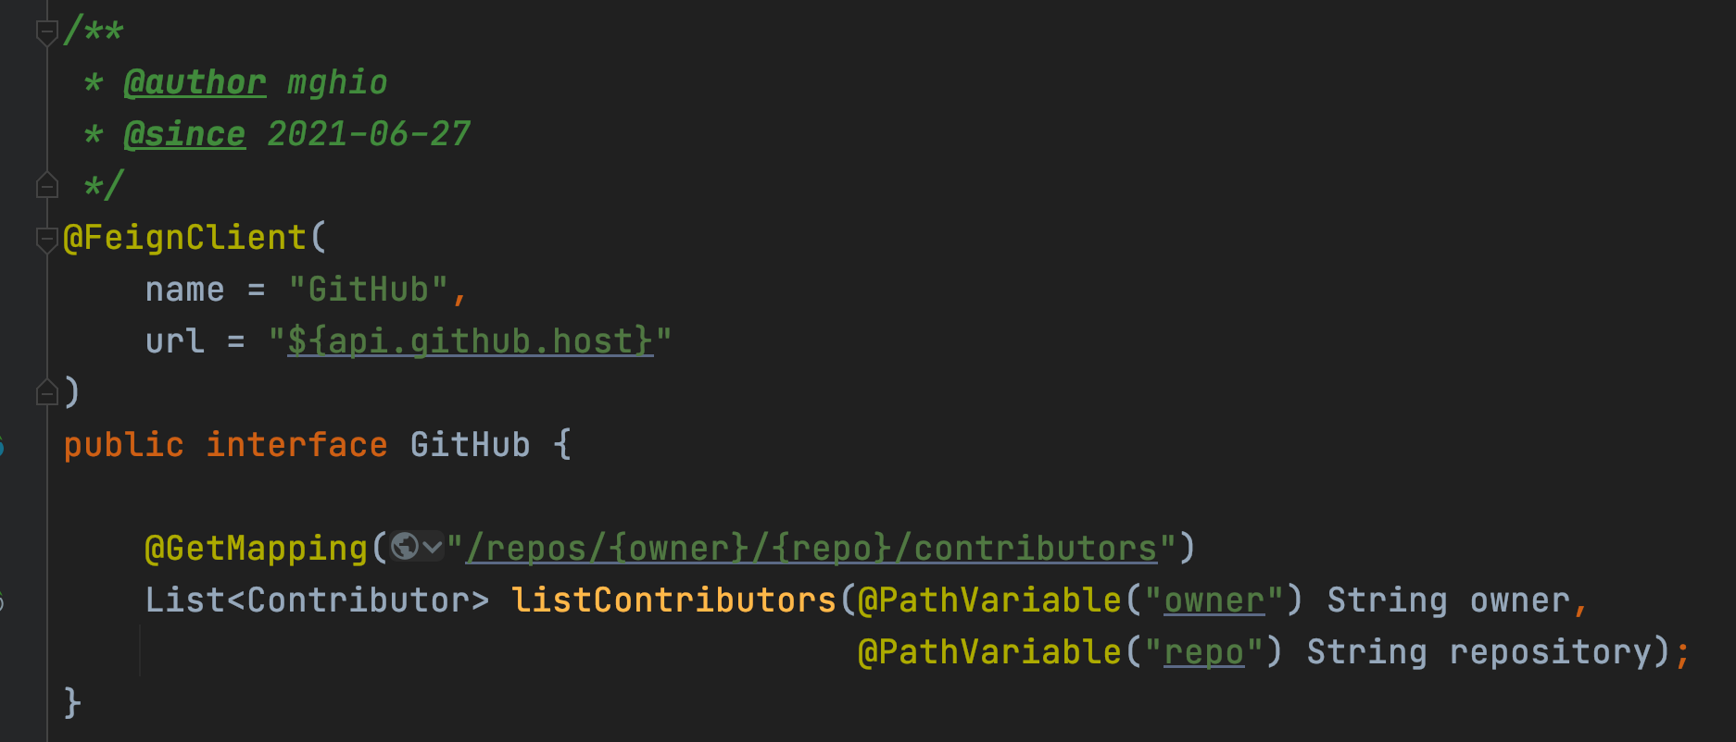Click the underlined "repo" path variable reference
Screen dimensions: 1736x742
tap(1204, 652)
